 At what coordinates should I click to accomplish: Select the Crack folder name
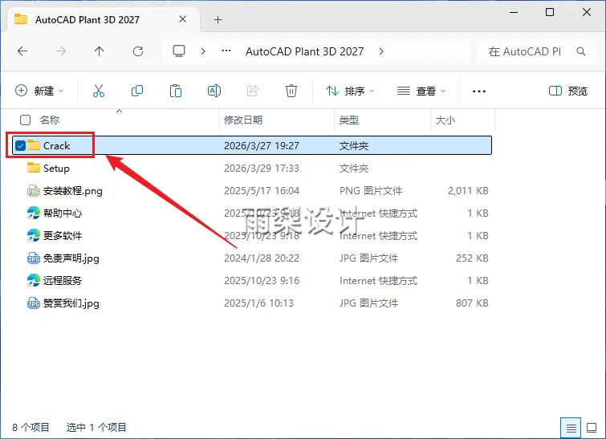point(56,146)
